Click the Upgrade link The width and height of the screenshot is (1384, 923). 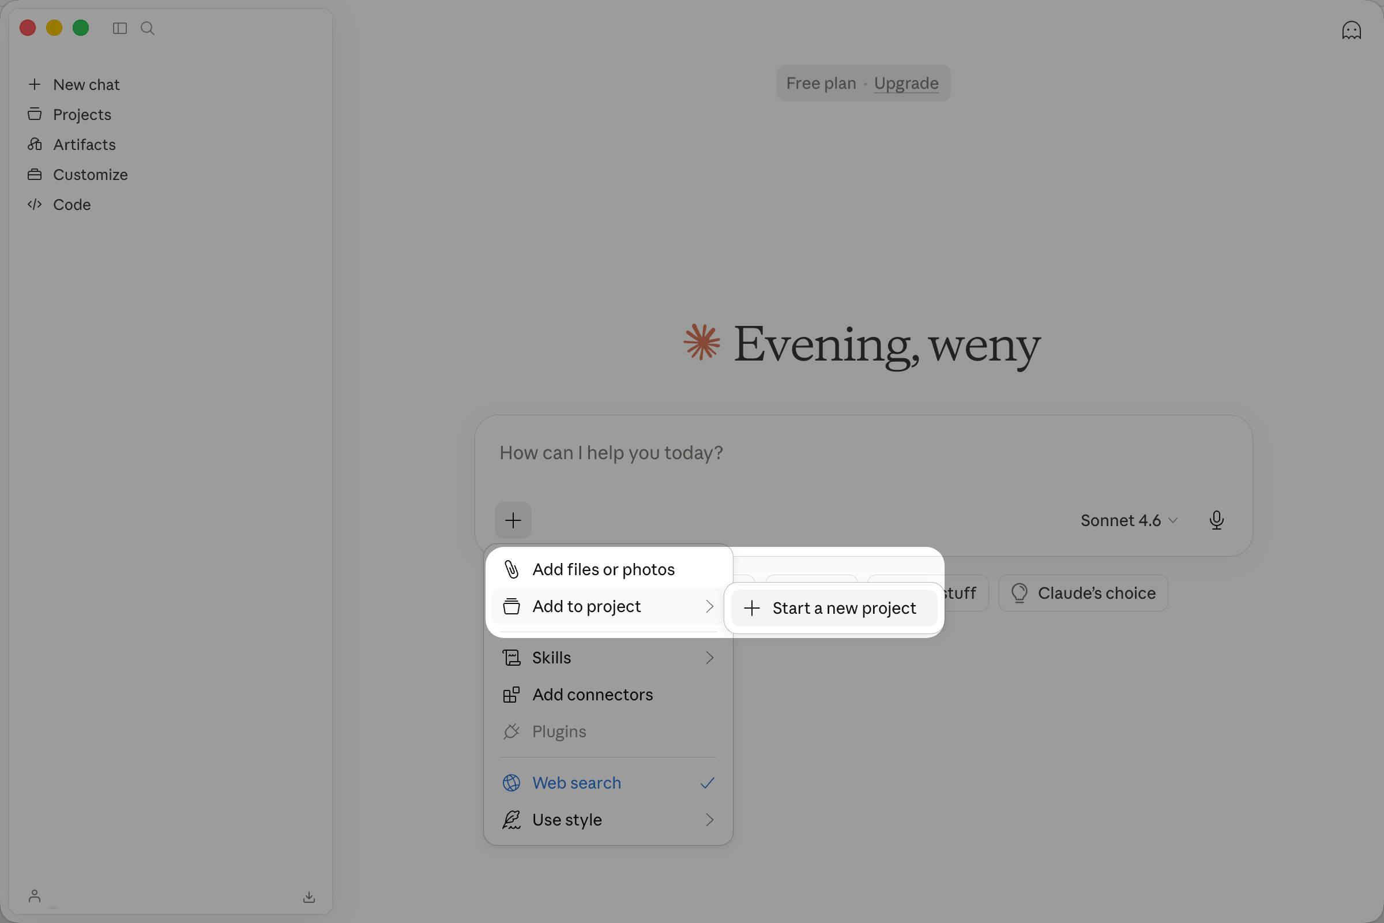tap(905, 84)
